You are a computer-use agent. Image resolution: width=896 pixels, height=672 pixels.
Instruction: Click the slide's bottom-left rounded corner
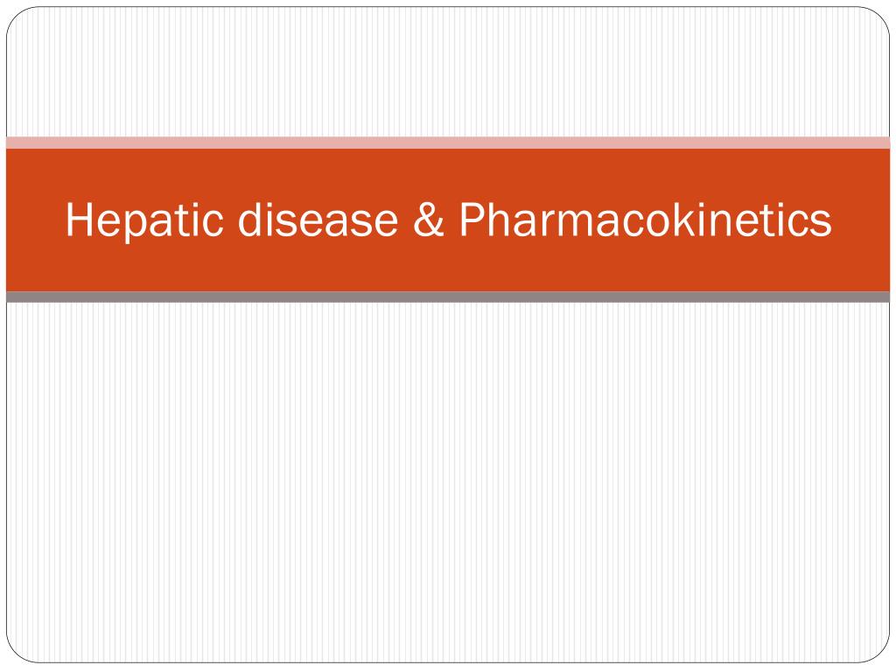[x=17, y=653]
